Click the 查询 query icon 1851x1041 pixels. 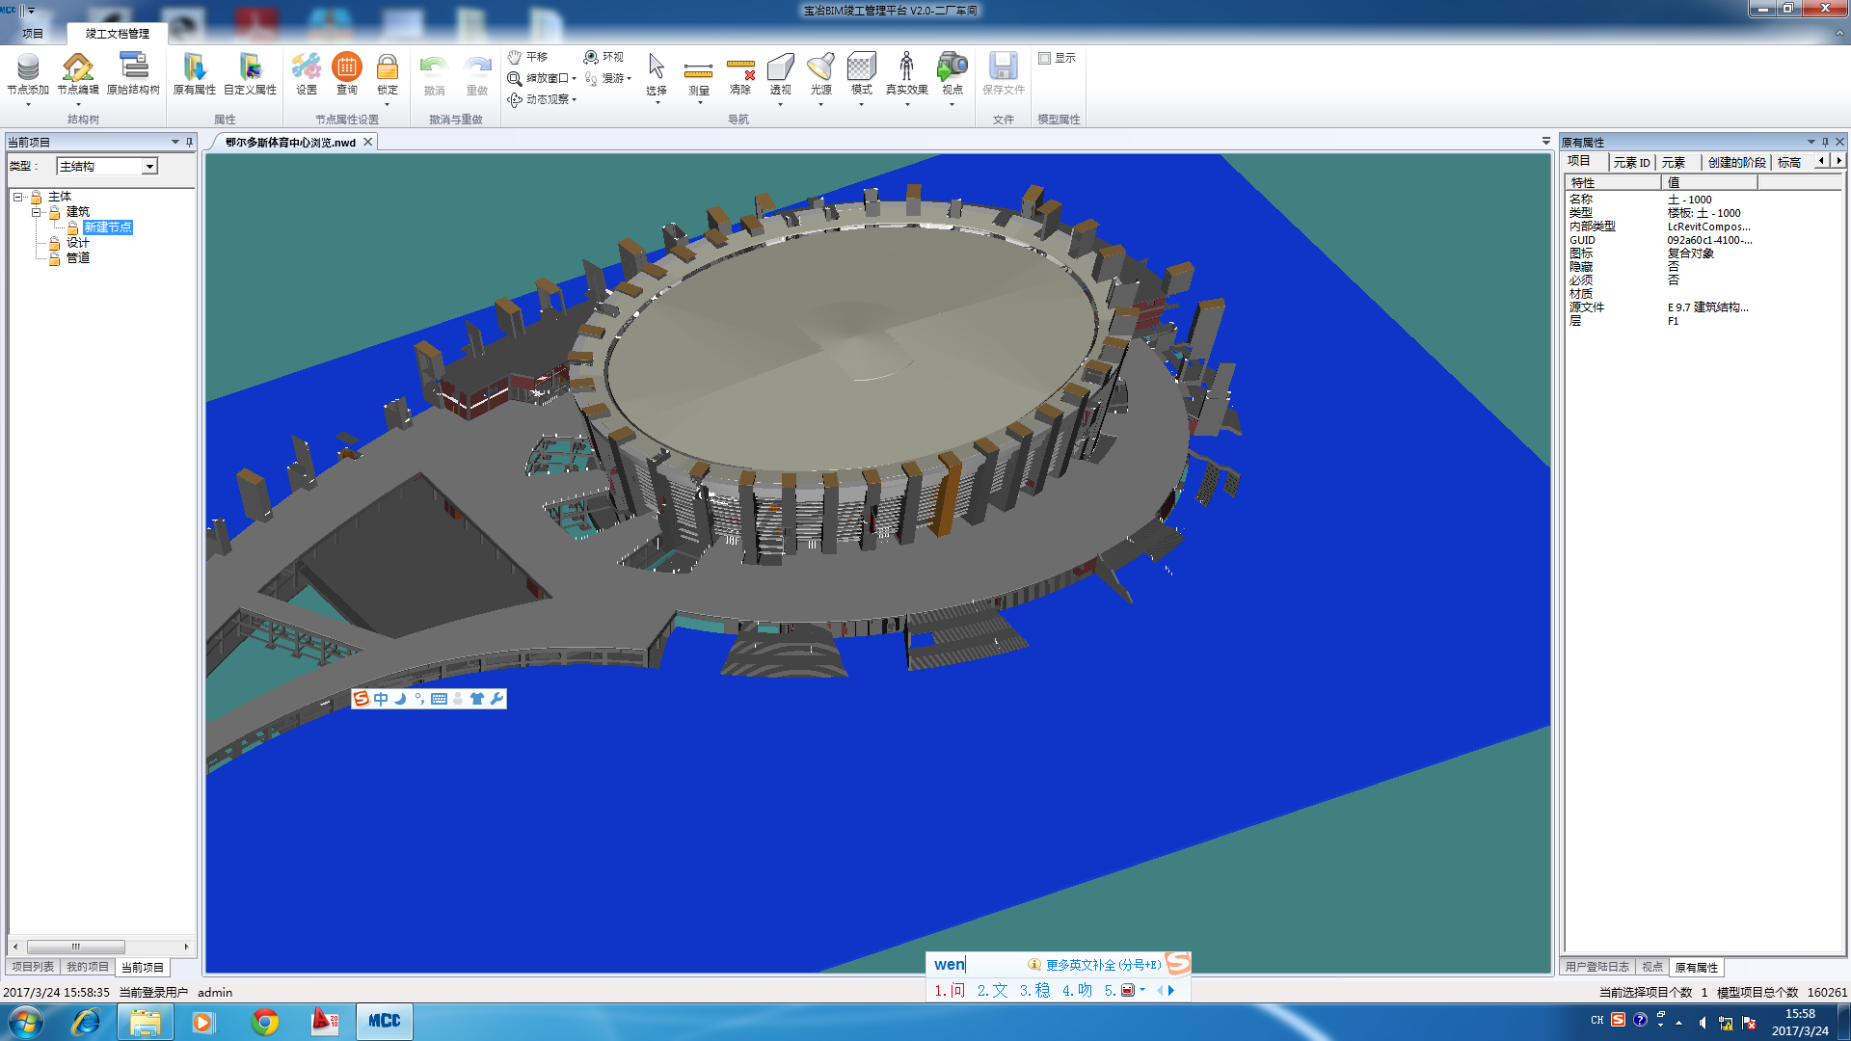tap(347, 67)
